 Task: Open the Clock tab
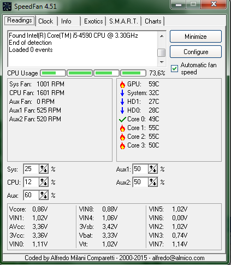point(46,21)
